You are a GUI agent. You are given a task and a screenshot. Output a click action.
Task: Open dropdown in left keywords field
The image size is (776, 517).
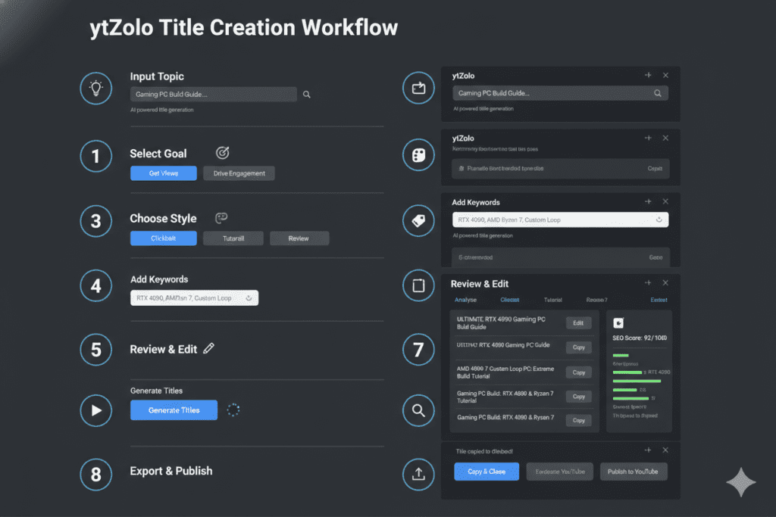pos(249,298)
